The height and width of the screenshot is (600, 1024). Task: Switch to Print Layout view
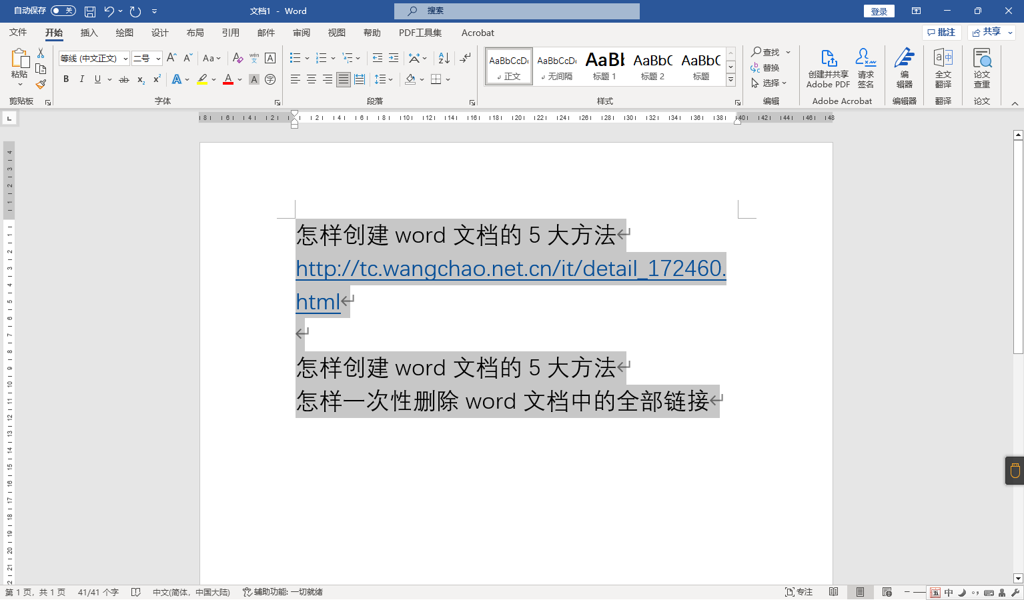(860, 592)
